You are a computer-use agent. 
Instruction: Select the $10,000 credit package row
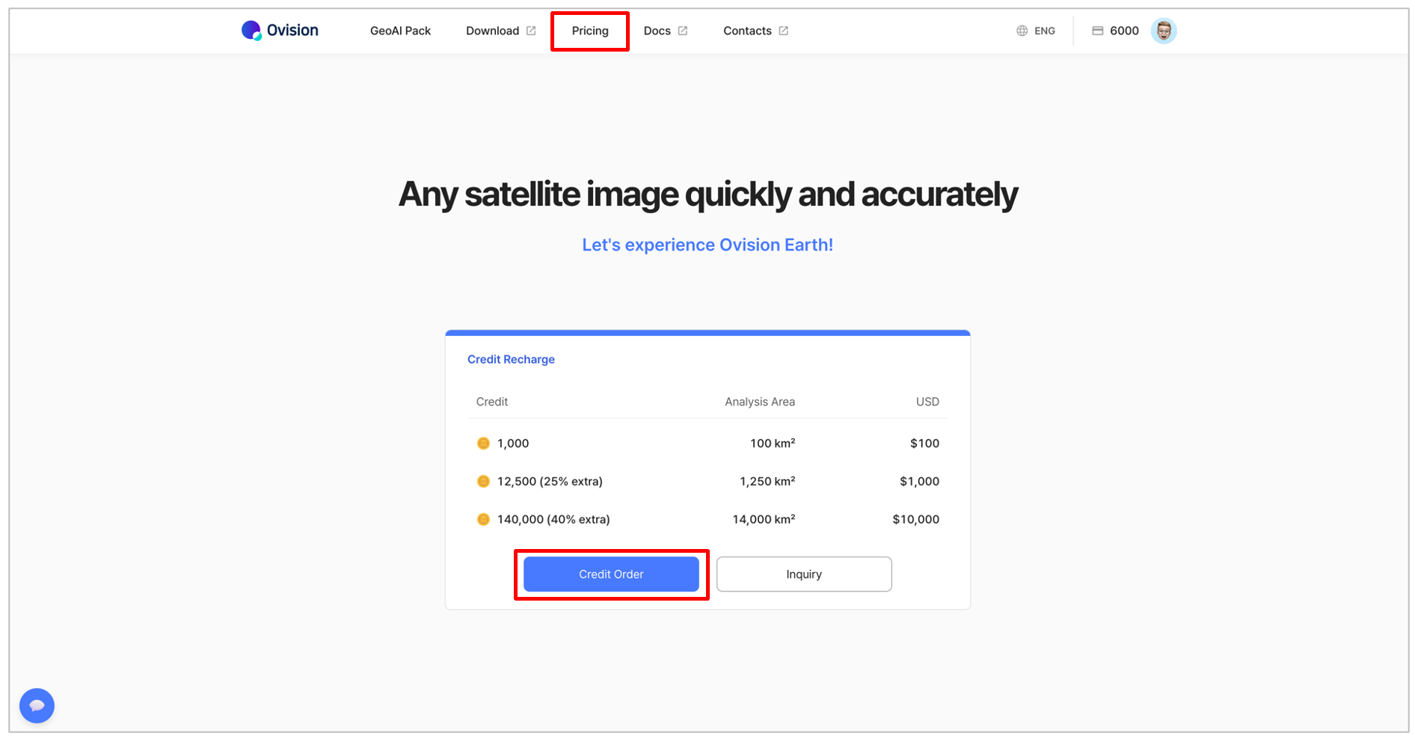point(707,519)
